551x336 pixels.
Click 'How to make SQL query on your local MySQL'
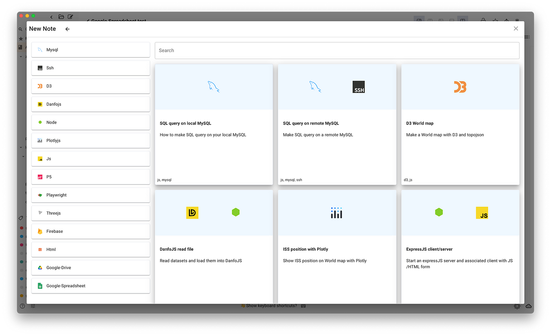point(203,135)
